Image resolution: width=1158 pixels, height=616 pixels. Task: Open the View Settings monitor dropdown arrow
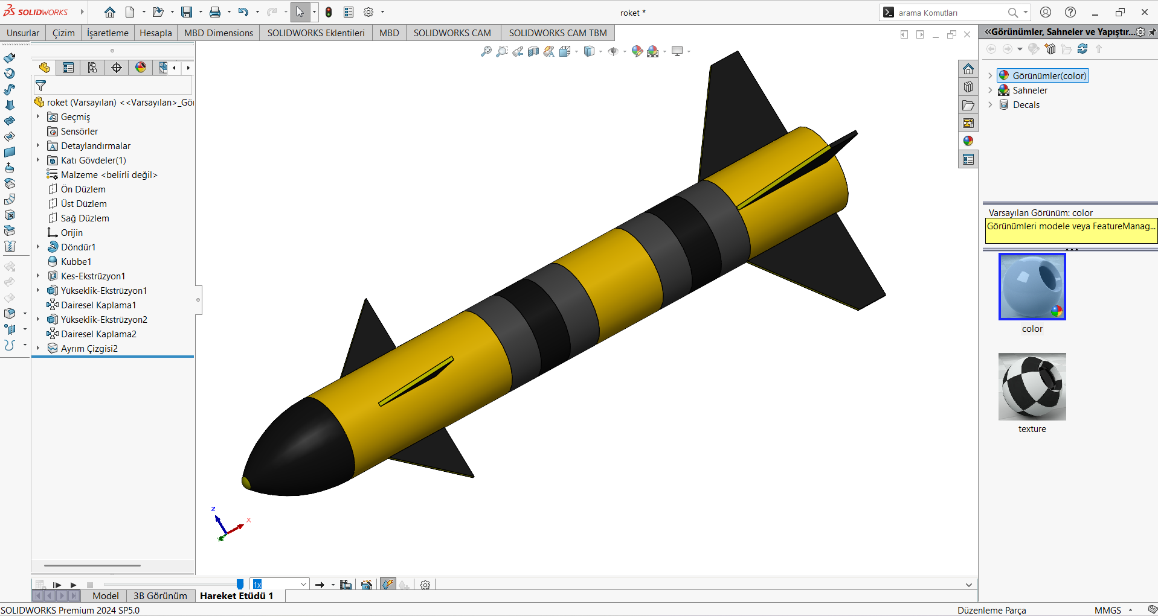pos(689,52)
